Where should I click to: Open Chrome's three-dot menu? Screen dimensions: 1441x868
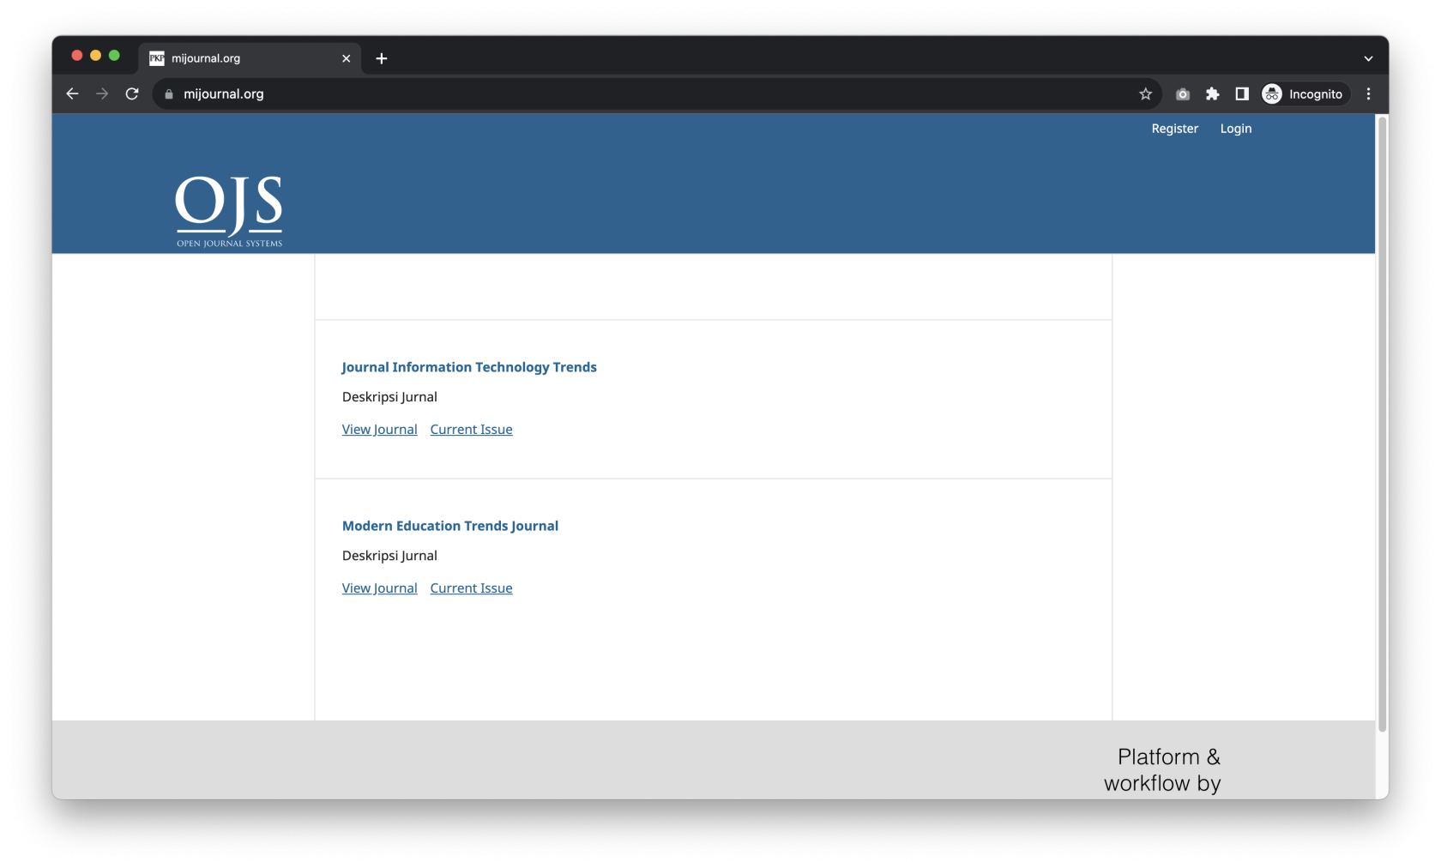pos(1368,94)
